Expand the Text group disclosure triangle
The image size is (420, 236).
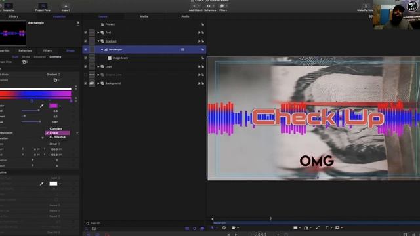tap(98, 33)
